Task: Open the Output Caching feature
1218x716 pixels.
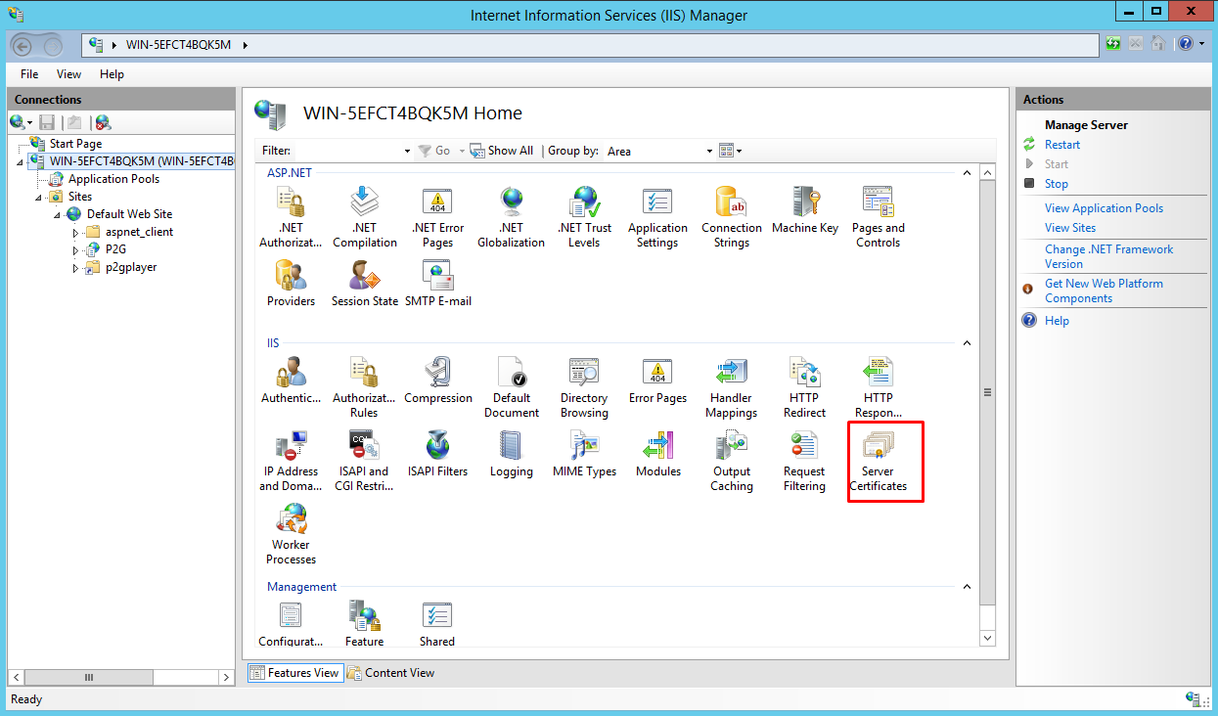Action: [x=731, y=461]
